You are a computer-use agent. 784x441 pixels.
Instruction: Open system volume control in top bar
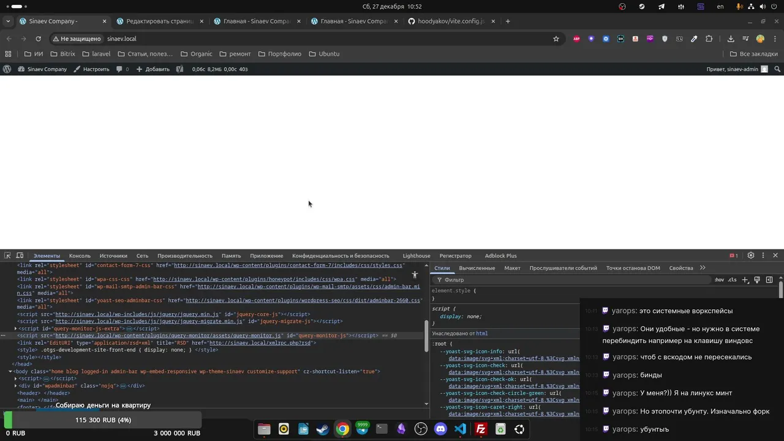(x=763, y=7)
